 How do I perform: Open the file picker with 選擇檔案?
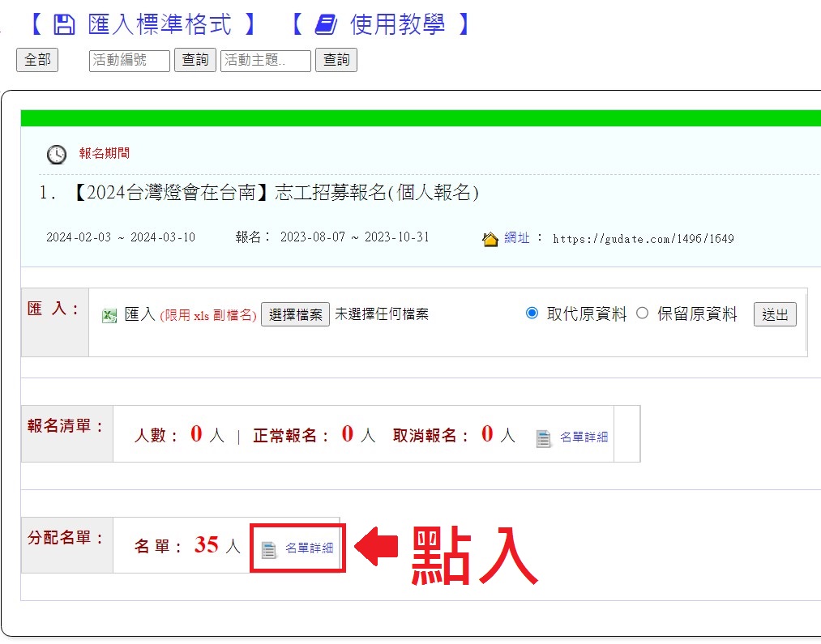click(x=295, y=314)
